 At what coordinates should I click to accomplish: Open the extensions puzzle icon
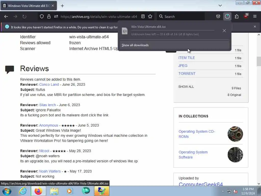tap(237, 17)
